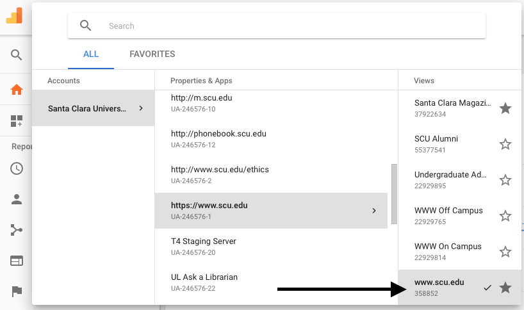Screen dimensions: 524x310
Task: Open Behavior reports icon in sidebar
Action: [16, 261]
